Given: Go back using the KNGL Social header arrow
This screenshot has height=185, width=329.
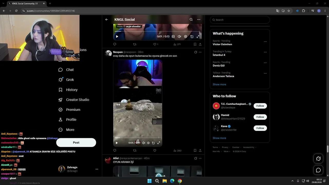Looking at the screenshot, I should pyautogui.click(x=107, y=20).
